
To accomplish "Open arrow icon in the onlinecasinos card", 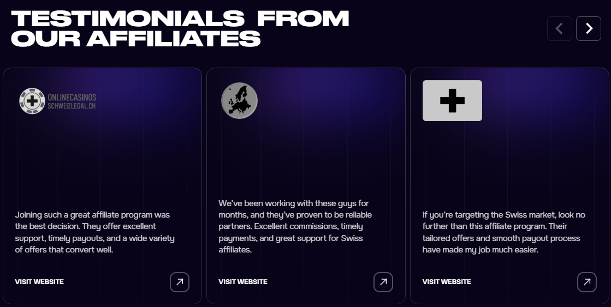I will point(180,282).
